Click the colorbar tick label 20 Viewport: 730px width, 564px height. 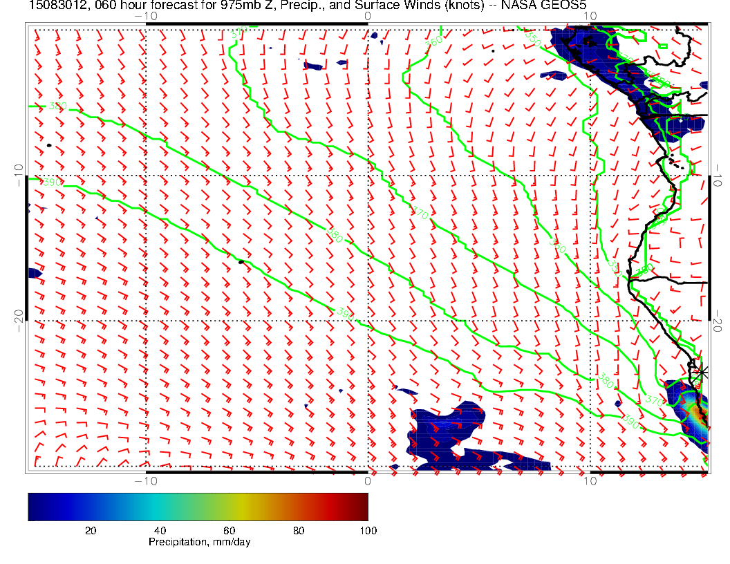[90, 530]
